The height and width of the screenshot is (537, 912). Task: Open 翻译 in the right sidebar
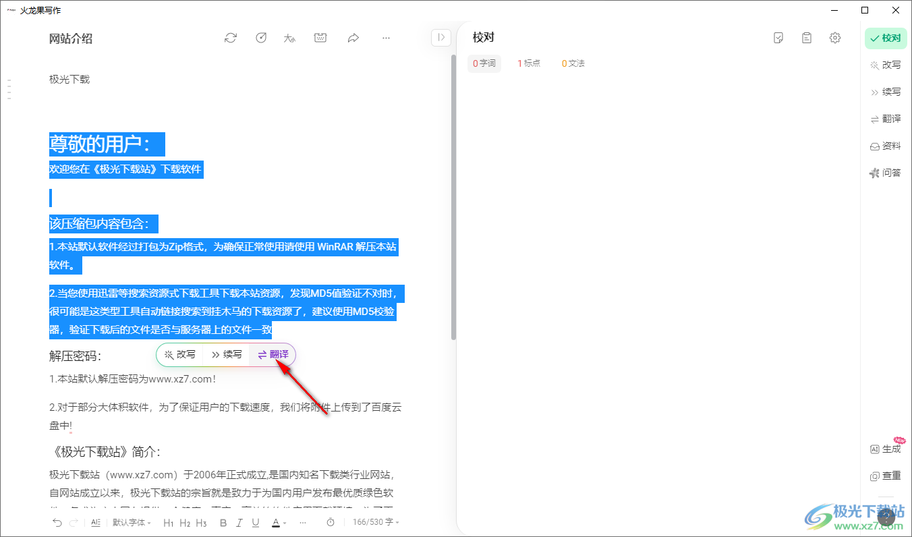(886, 119)
